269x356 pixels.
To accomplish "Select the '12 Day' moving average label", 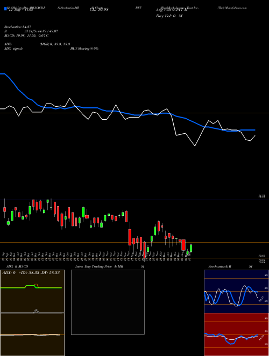I will pyautogui.click(x=20, y=10).
